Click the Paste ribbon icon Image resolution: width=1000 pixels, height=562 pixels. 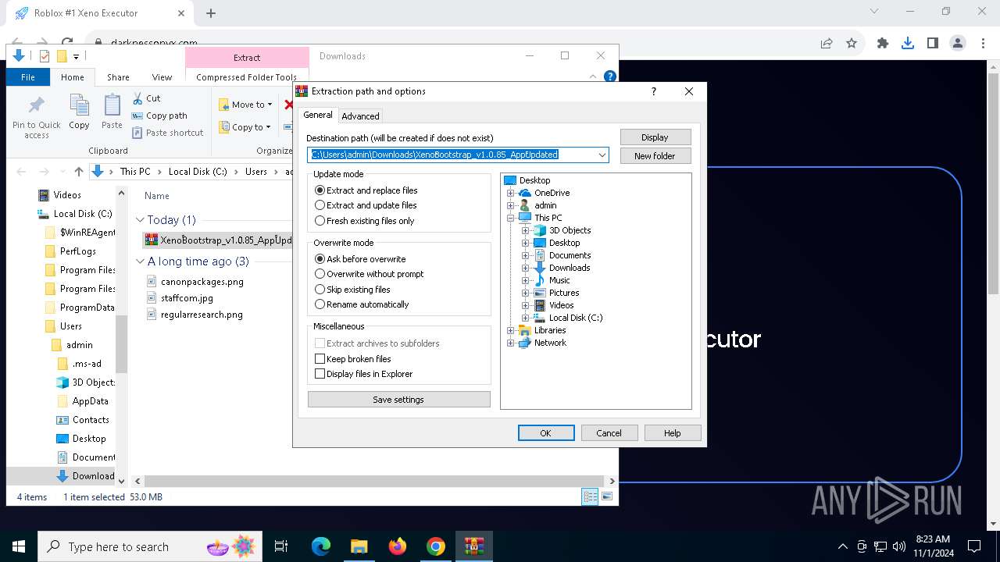[x=112, y=112]
